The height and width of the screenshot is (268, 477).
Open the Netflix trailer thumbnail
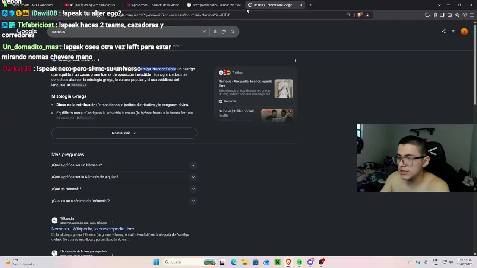(x=277, y=116)
